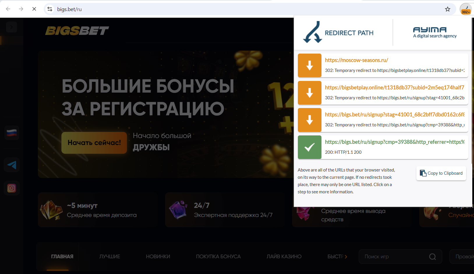Click '302: Temporary redirect to https://bigsbetplay.online' text
The width and height of the screenshot is (474, 274).
point(395,70)
